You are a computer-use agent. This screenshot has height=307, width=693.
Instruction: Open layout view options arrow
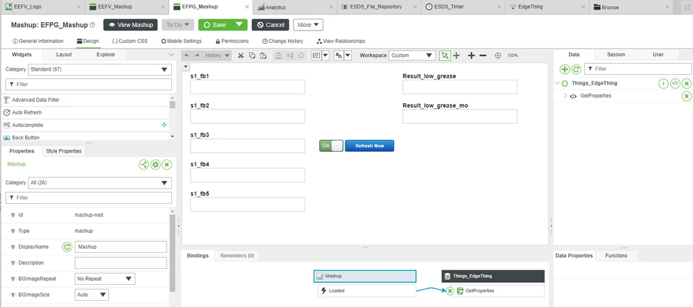pyautogui.click(x=325, y=55)
